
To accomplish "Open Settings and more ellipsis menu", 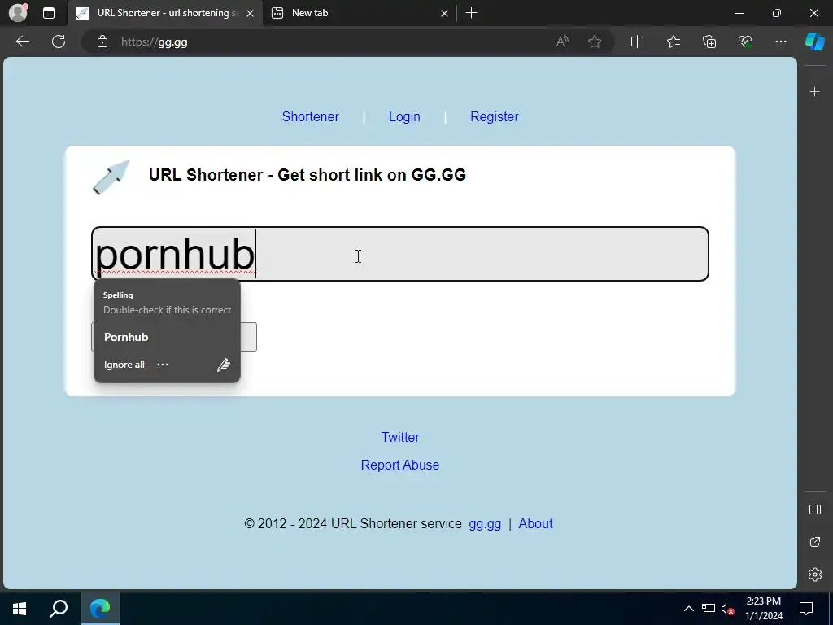I will point(780,42).
